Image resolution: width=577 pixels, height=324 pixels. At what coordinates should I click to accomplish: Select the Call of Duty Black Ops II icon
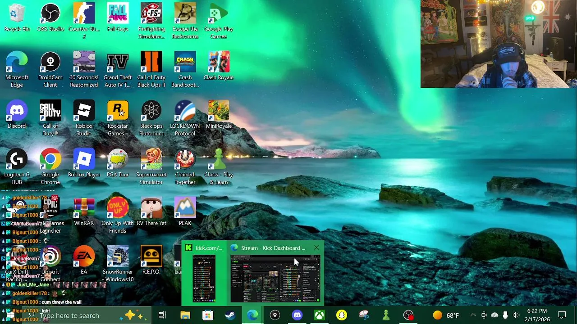tap(151, 69)
